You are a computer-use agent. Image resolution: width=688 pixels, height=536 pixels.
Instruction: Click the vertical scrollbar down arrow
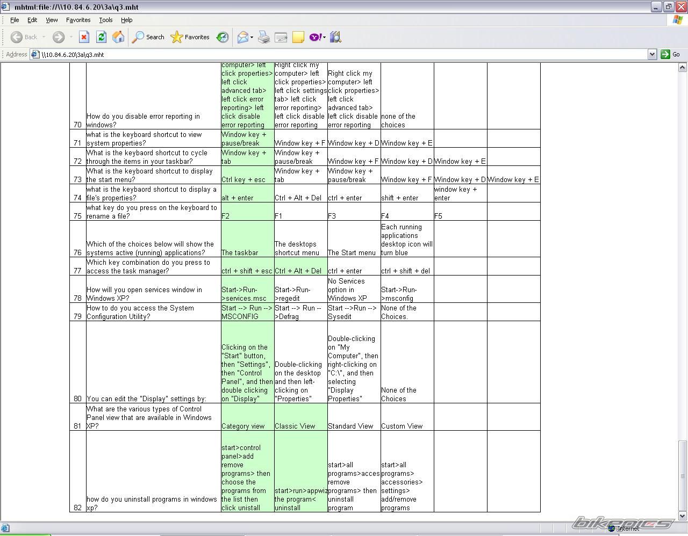tap(683, 516)
